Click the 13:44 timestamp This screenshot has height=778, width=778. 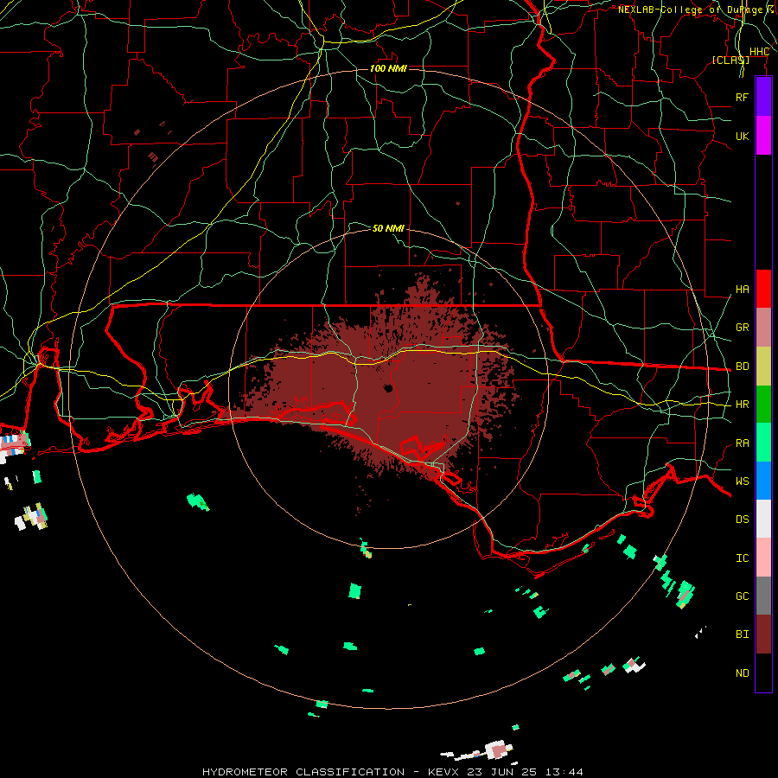pos(565,772)
